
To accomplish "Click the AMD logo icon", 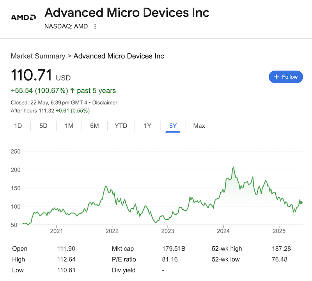I will (24, 17).
